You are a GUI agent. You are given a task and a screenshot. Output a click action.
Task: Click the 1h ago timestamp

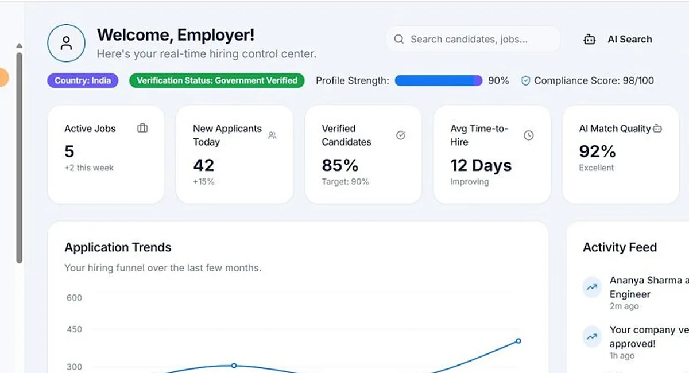point(622,356)
